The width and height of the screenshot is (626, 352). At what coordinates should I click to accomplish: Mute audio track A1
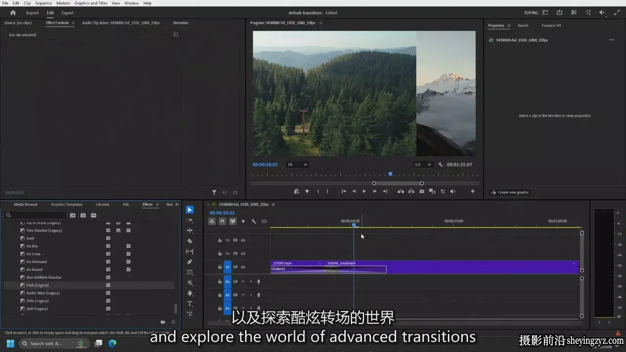point(243,282)
